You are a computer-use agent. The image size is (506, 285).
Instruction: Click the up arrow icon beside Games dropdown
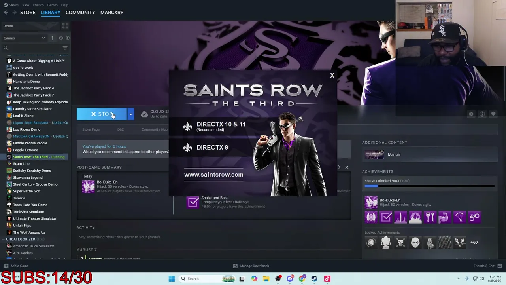(x=52, y=38)
